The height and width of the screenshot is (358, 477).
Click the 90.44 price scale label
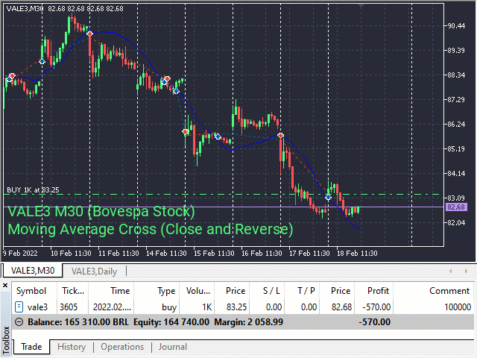pyautogui.click(x=456, y=26)
